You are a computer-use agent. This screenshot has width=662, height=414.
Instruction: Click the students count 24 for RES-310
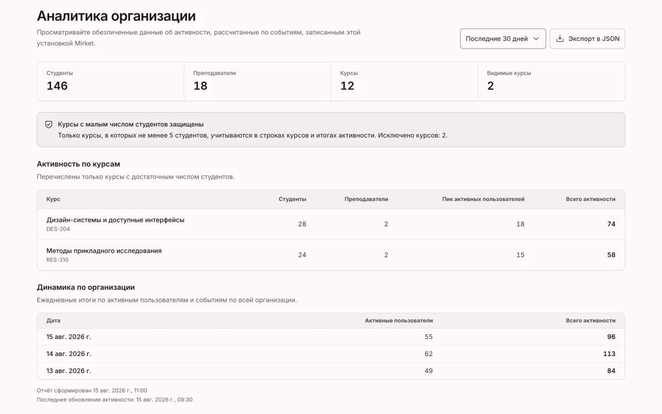pyautogui.click(x=302, y=255)
